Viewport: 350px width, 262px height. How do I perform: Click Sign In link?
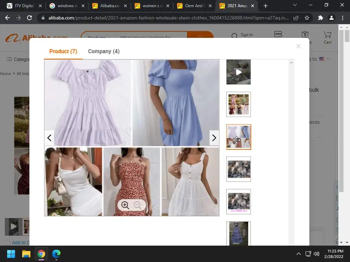coord(246,35)
